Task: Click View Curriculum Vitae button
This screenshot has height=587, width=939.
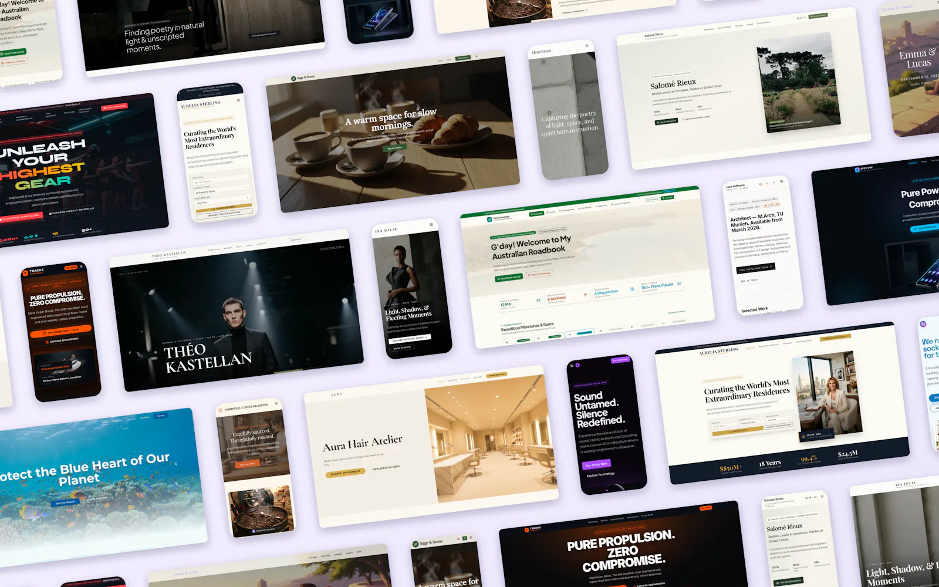Action: (755, 268)
